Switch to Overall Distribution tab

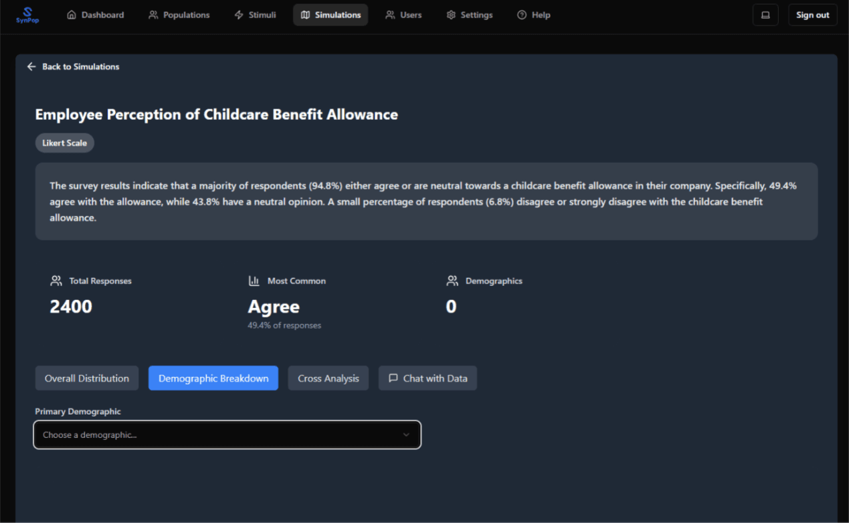coord(87,378)
